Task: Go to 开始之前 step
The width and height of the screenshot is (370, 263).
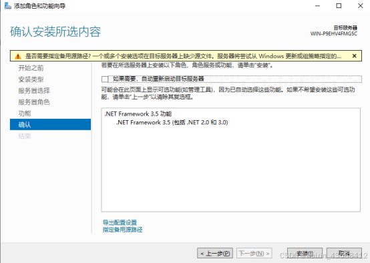Action: click(31, 68)
